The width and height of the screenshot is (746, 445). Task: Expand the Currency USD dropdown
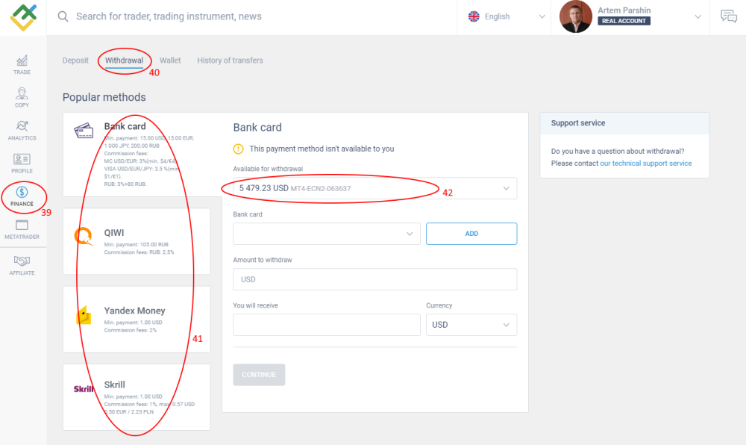point(471,325)
